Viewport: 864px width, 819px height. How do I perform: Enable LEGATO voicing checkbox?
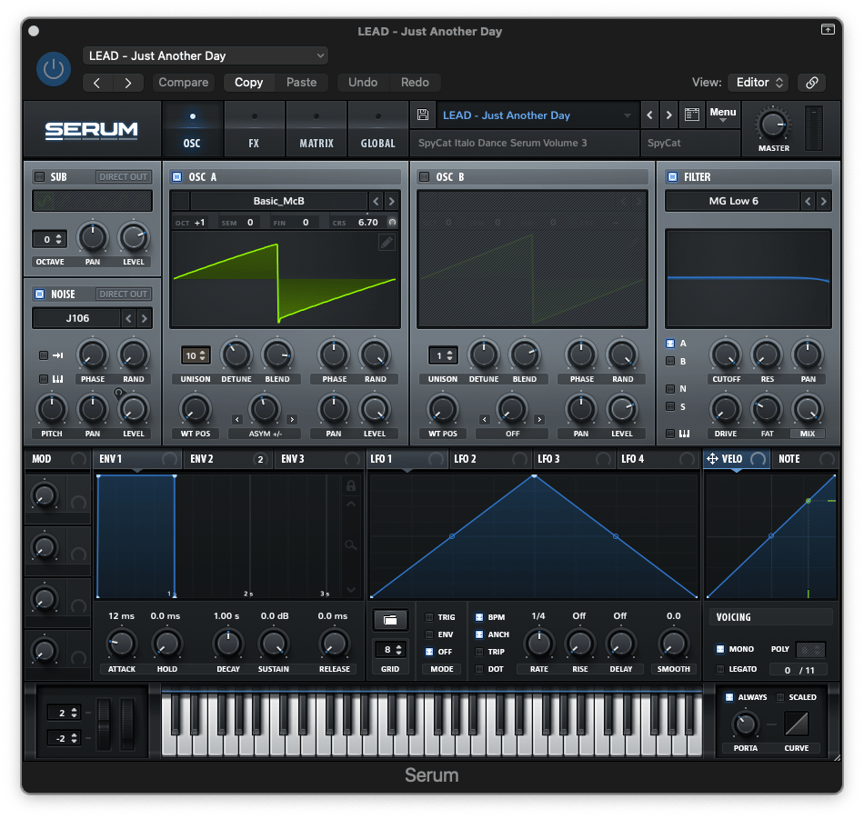pos(719,669)
